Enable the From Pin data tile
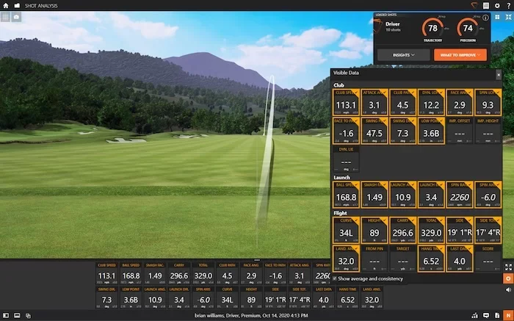The height and width of the screenshot is (321, 514). pyautogui.click(x=374, y=259)
